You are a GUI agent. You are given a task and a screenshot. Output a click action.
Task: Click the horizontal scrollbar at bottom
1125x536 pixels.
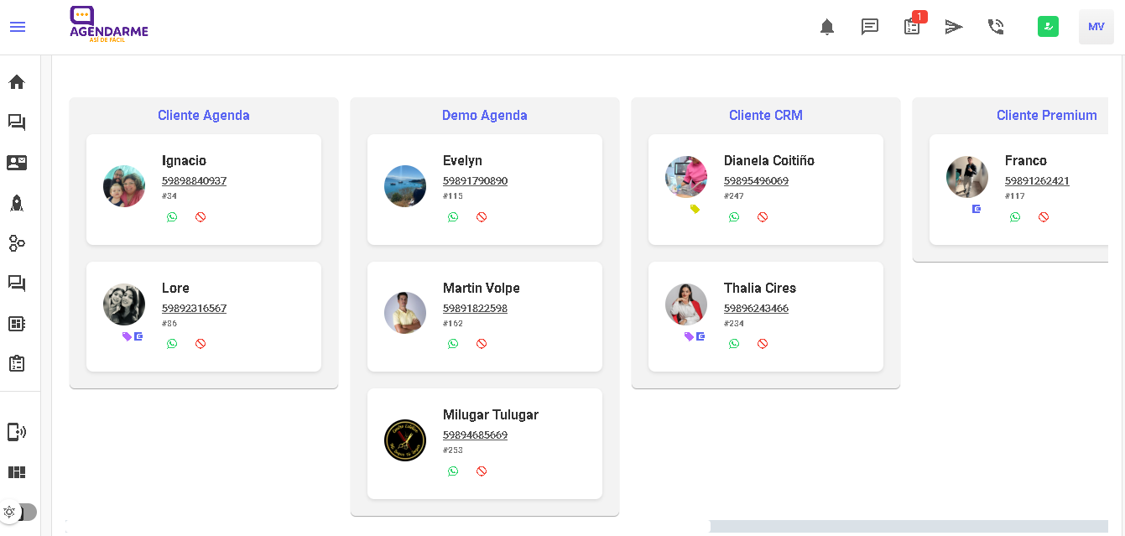(x=388, y=526)
